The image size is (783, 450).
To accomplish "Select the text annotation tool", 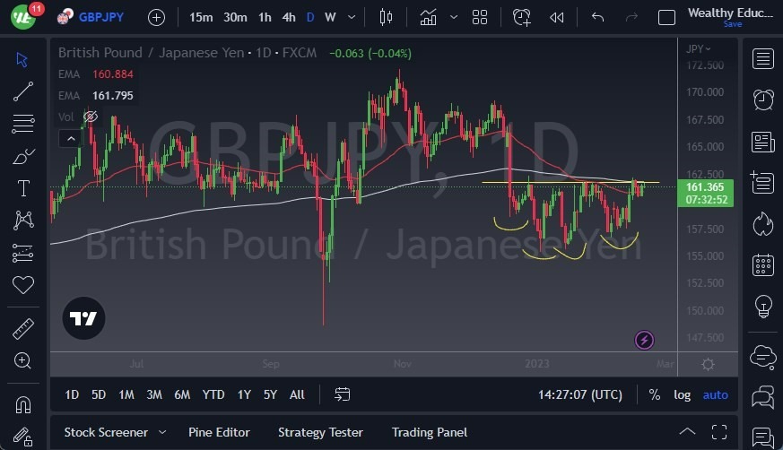I will tap(23, 188).
